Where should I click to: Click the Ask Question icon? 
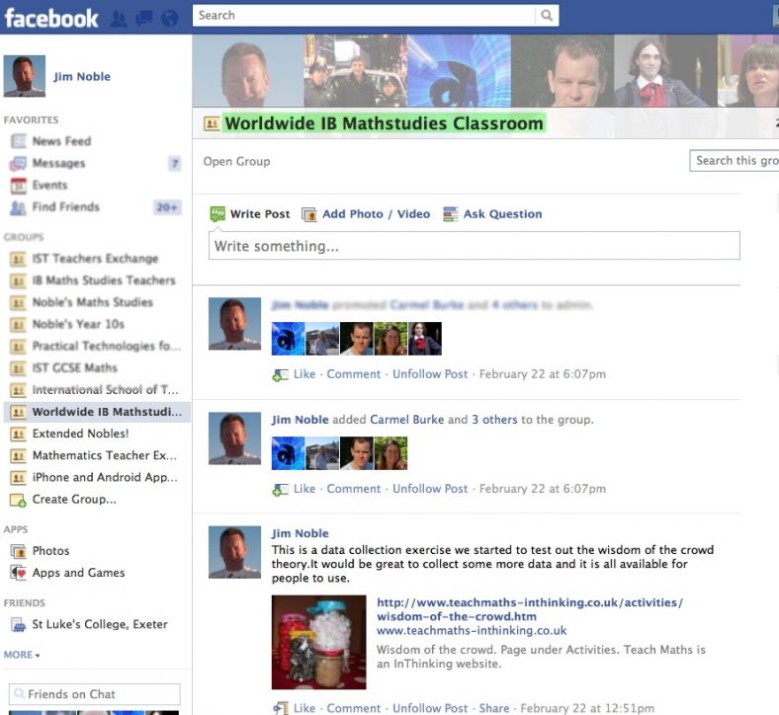point(451,214)
